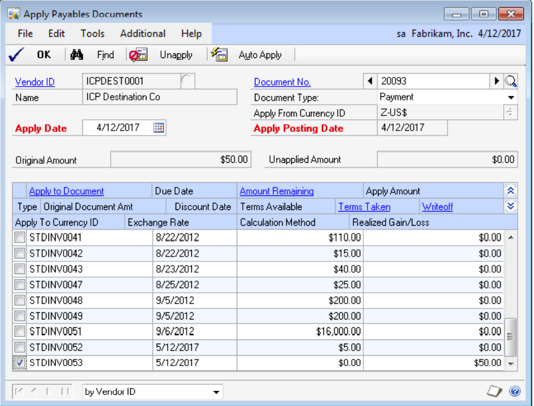Viewport: 534px width, 406px height.
Task: Open the Additional menu
Action: 142,33
